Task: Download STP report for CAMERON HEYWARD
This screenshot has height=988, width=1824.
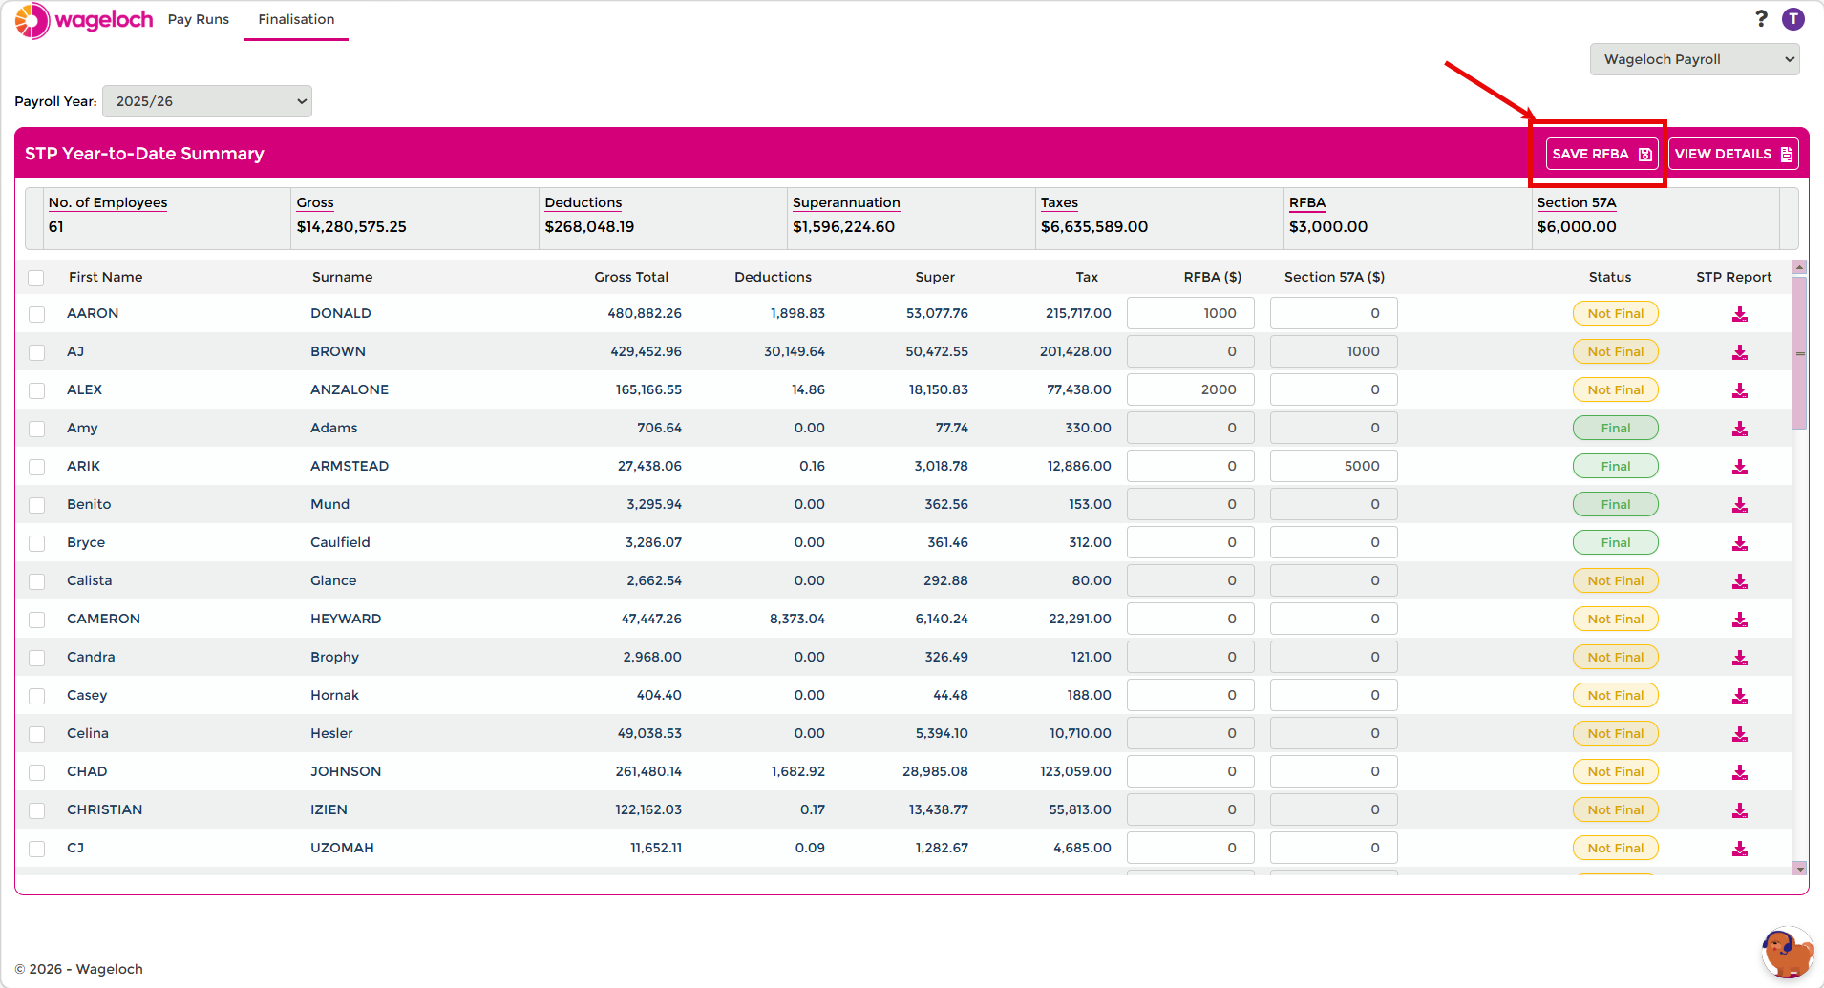Action: pos(1740,620)
